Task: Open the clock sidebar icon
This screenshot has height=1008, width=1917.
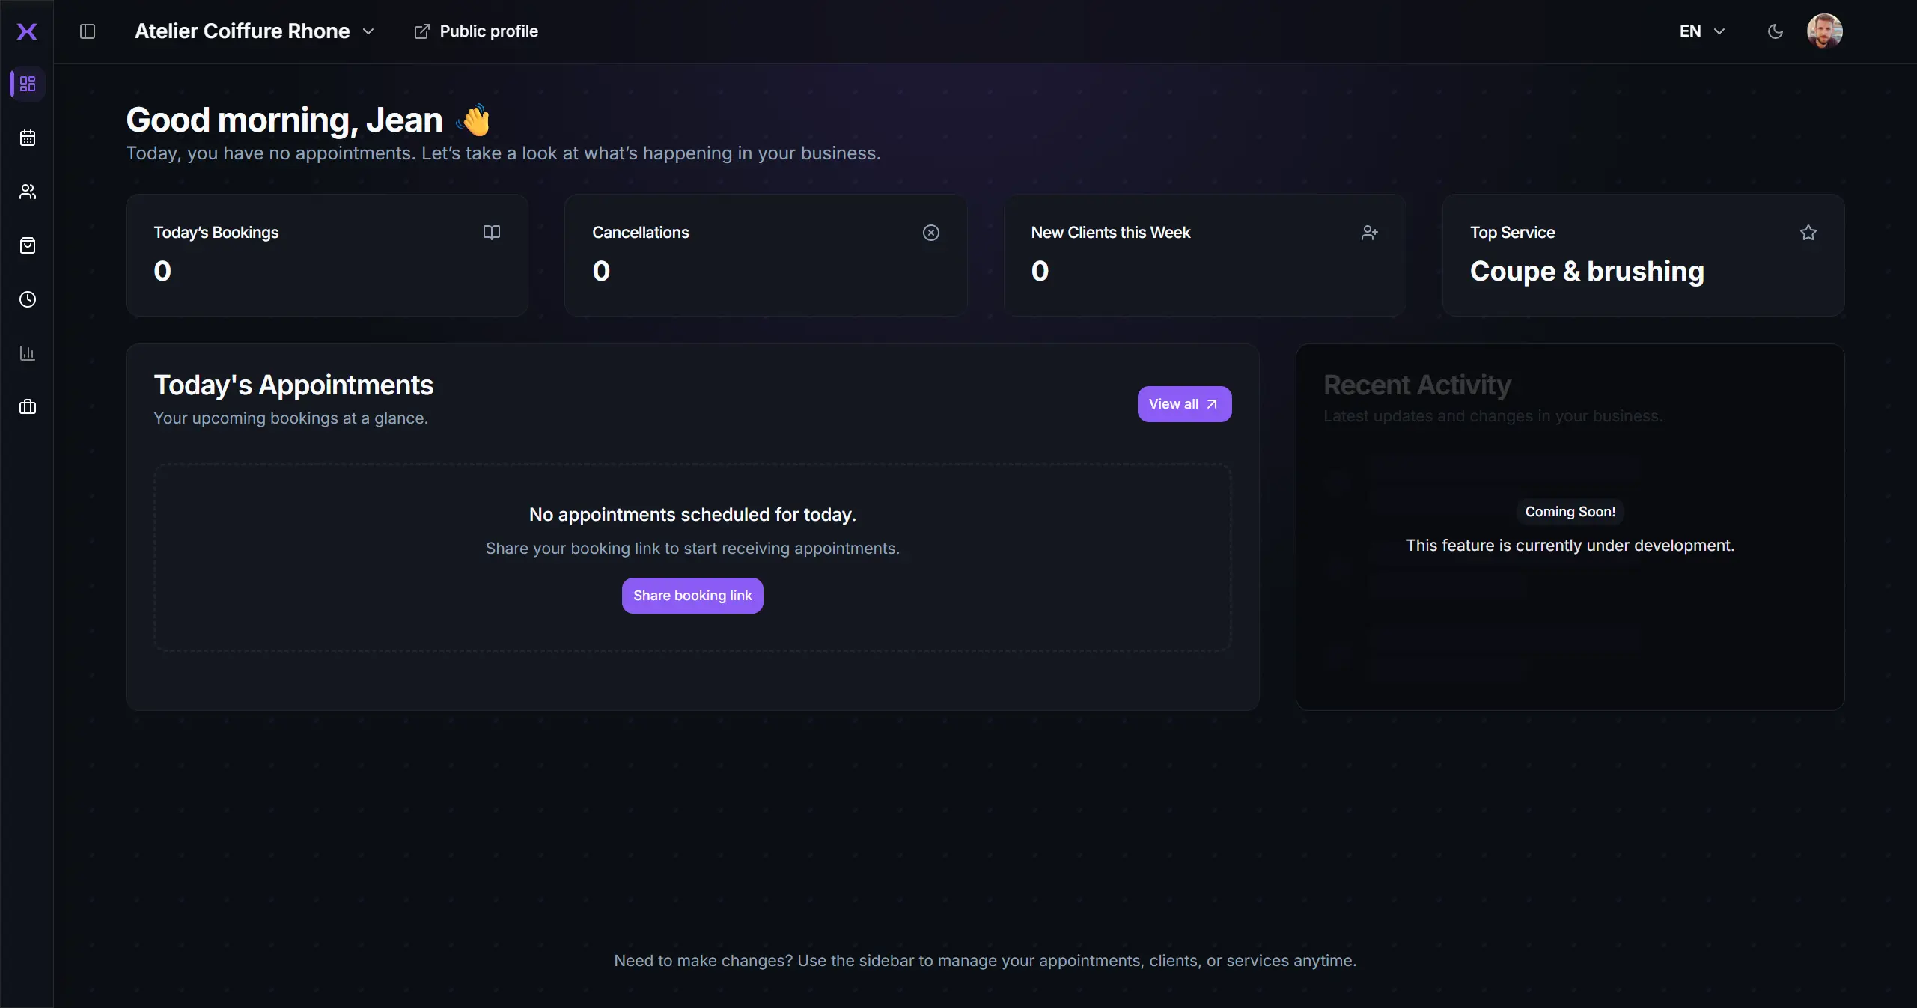Action: 28,299
